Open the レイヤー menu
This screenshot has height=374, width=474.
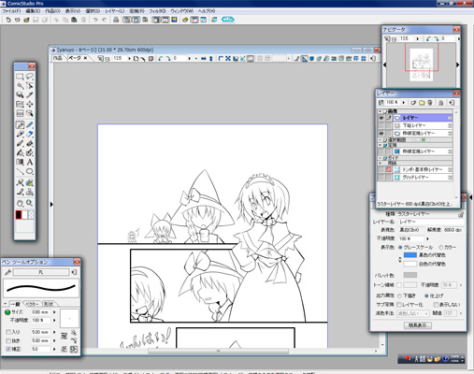(x=114, y=11)
